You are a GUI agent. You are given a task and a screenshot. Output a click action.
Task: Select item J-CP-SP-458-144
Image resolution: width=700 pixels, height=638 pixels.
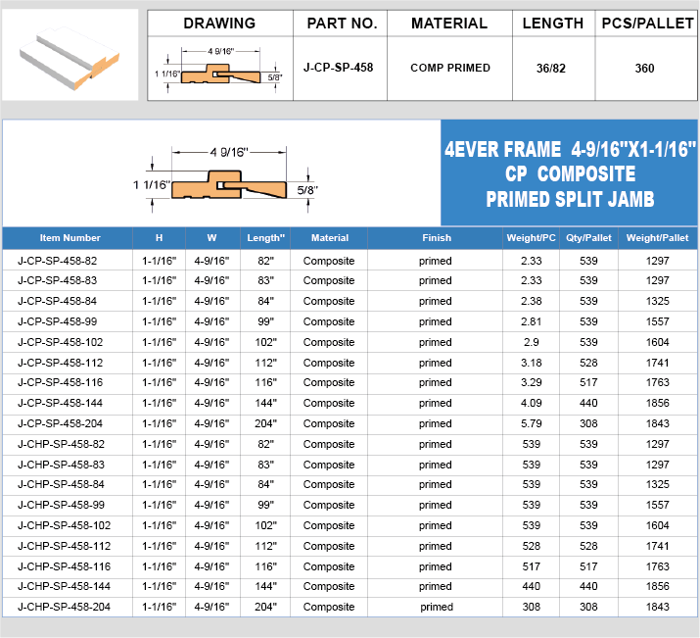(x=61, y=403)
